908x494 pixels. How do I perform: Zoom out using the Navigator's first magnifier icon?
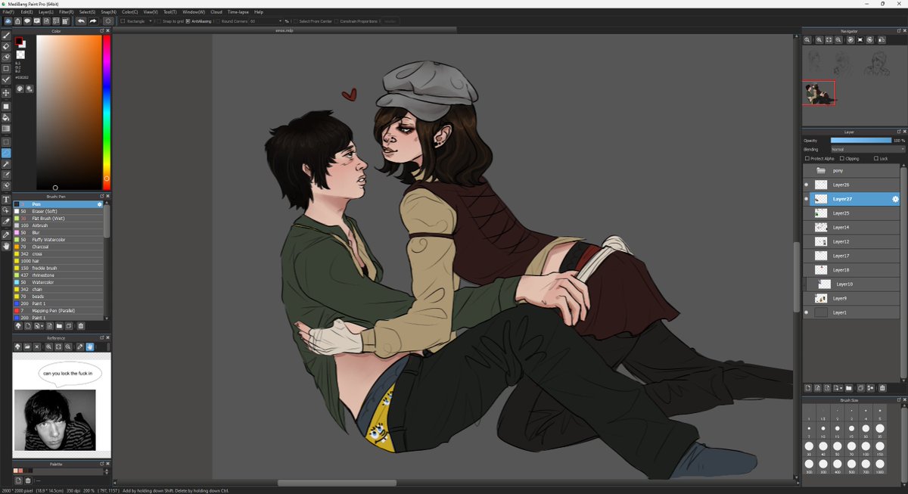808,40
